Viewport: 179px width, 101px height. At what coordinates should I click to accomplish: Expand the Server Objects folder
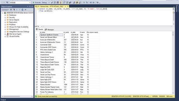coord(5,20)
